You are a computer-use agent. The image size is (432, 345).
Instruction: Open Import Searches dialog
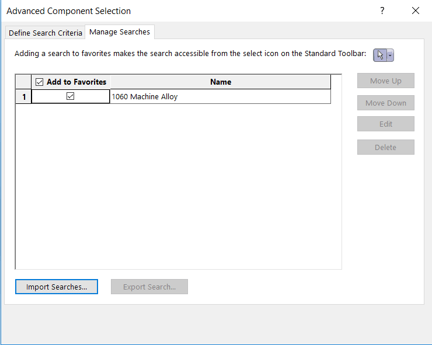pos(57,287)
